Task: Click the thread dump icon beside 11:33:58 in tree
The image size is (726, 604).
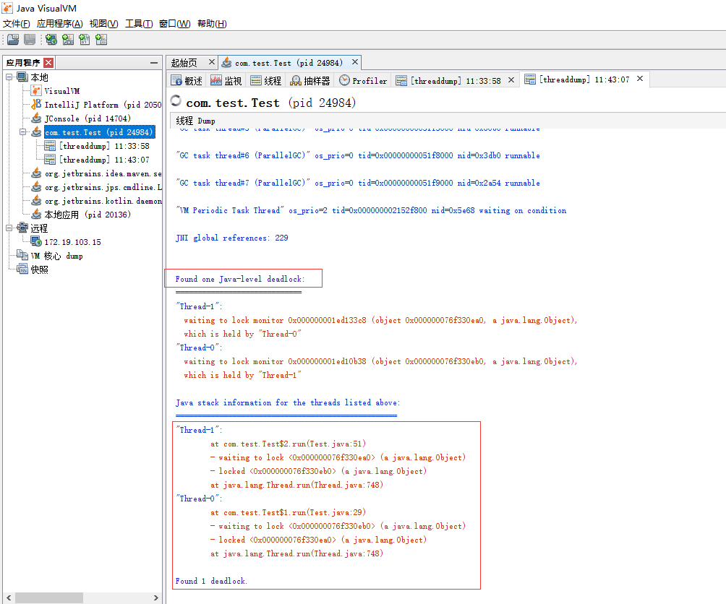Action: click(x=50, y=146)
